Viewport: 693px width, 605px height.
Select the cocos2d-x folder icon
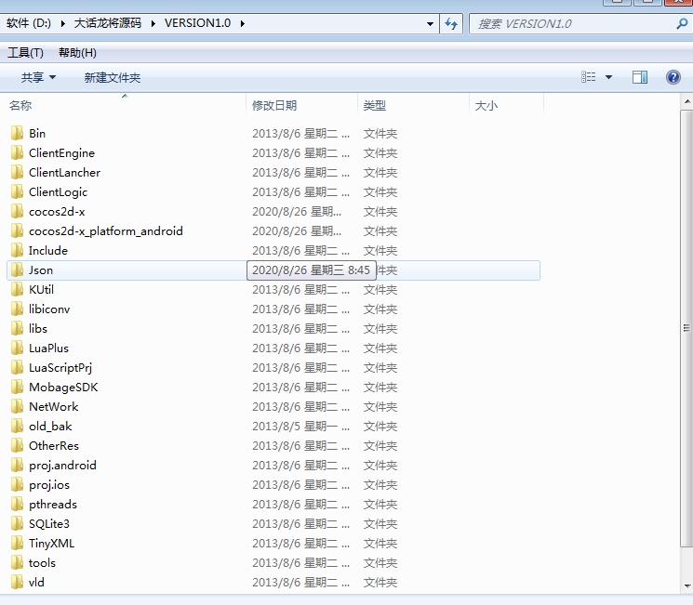click(17, 212)
